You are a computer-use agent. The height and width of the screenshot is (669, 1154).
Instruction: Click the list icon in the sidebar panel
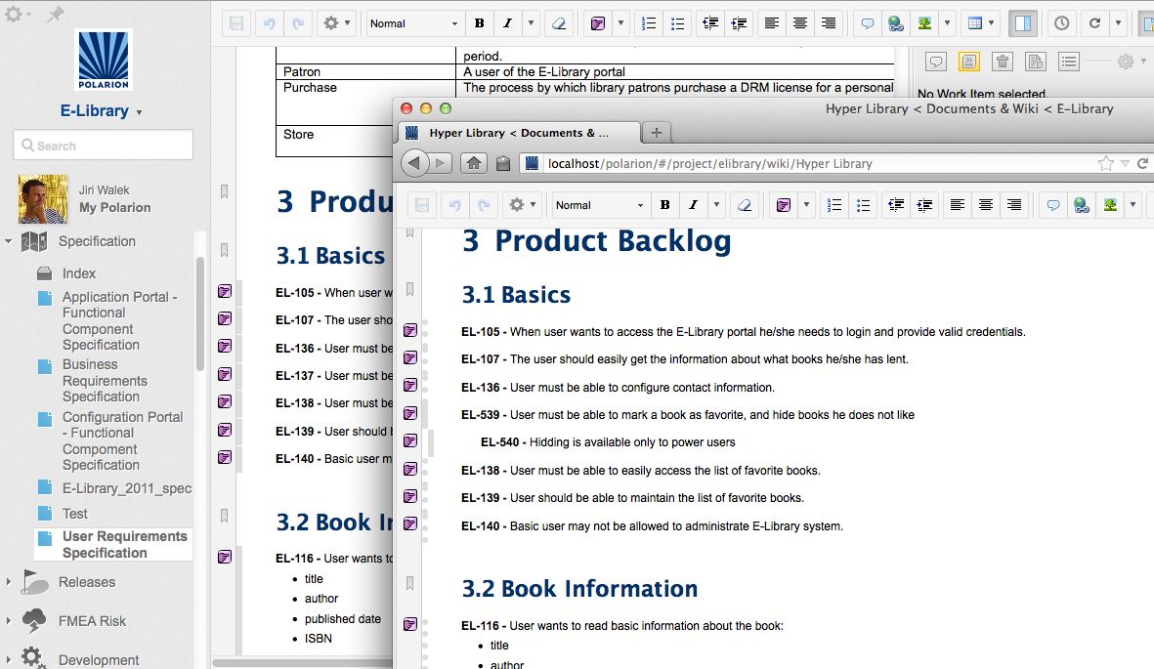click(1069, 62)
